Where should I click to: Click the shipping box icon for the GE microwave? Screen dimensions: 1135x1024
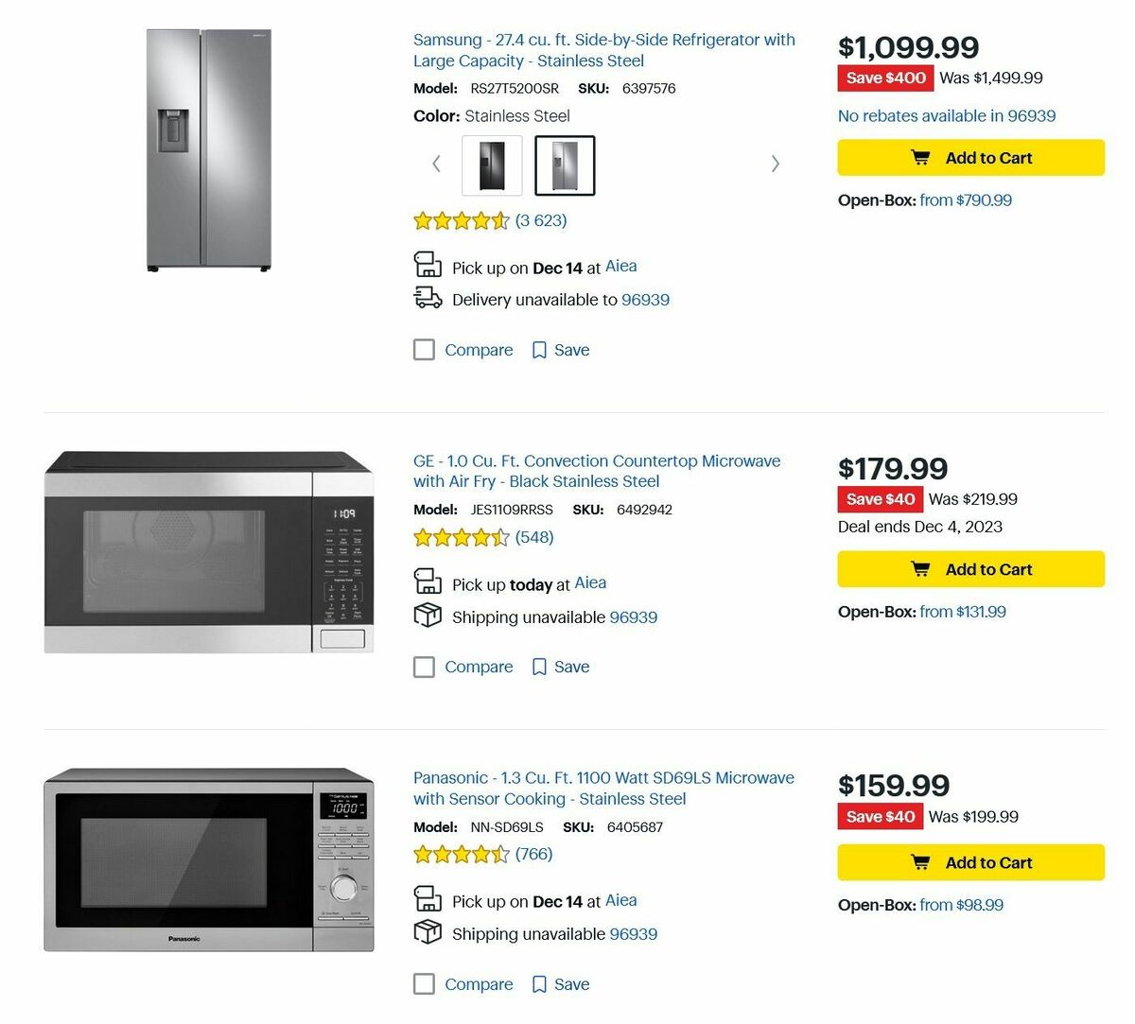click(x=428, y=616)
